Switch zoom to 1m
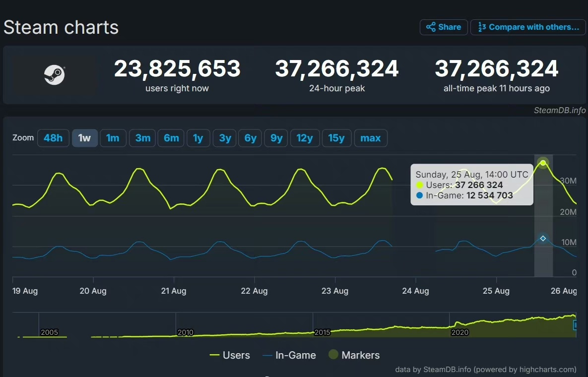The height and width of the screenshot is (377, 588). tap(113, 138)
